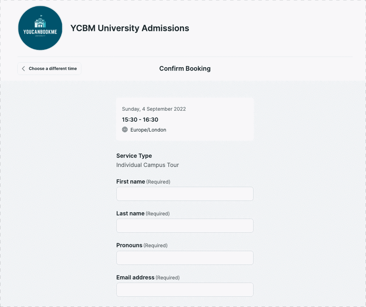Click the Individual Campus Tour text
The image size is (366, 307).
click(147, 165)
